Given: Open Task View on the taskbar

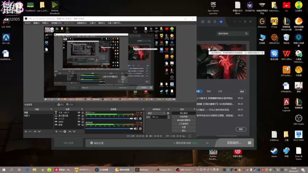Looking at the screenshot, I should [x=19, y=170].
